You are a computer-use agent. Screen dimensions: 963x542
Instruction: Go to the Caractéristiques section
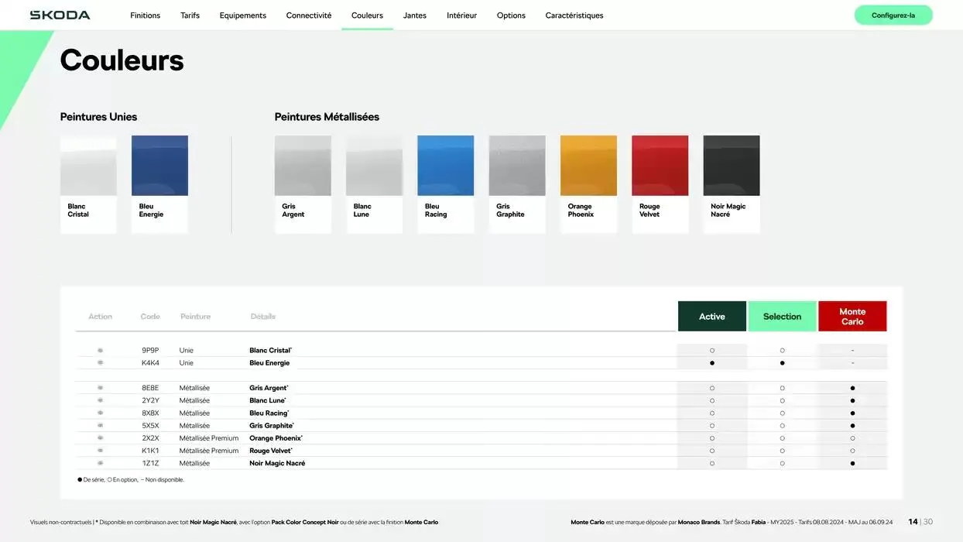click(x=574, y=15)
